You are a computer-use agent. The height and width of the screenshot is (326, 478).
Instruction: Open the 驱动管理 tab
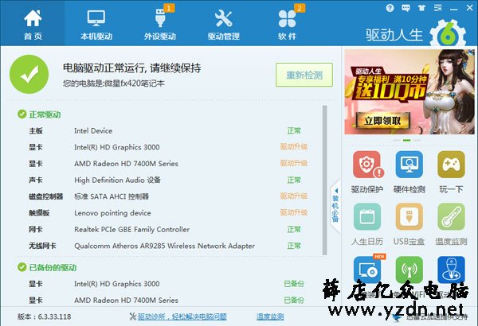tap(223, 24)
